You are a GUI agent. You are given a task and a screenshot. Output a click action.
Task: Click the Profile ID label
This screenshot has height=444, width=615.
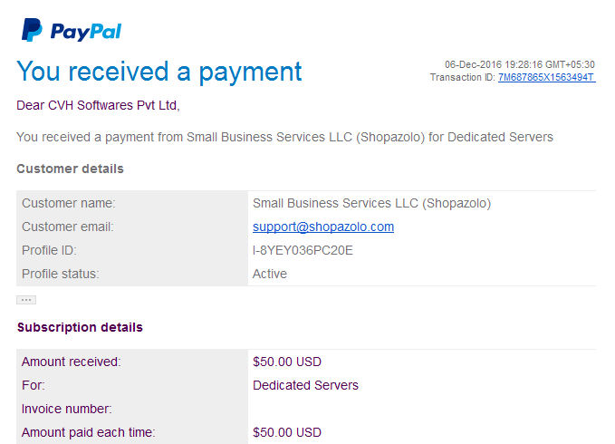(49, 250)
